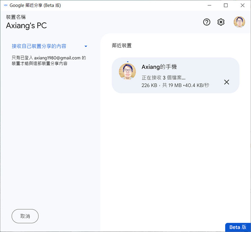The width and height of the screenshot is (251, 232).
Task: Maximize the Google 鄰近分享 window
Action: [226, 5]
